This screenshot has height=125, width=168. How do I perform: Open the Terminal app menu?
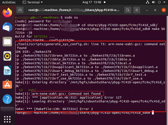tap(33, 2)
